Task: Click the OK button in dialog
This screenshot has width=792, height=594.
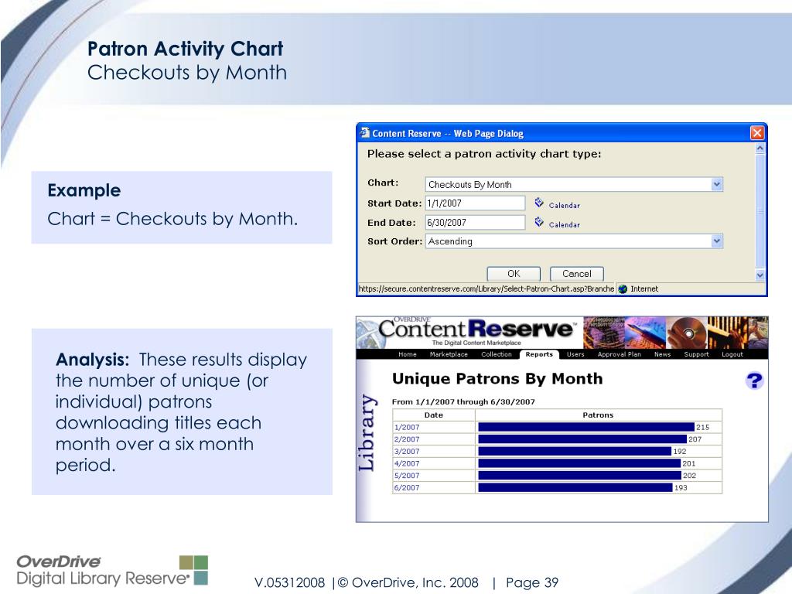Action: pyautogui.click(x=514, y=274)
